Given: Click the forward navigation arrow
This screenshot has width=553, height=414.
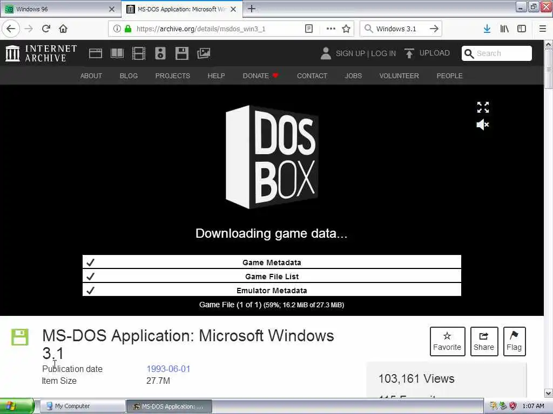Looking at the screenshot, I should tap(29, 29).
